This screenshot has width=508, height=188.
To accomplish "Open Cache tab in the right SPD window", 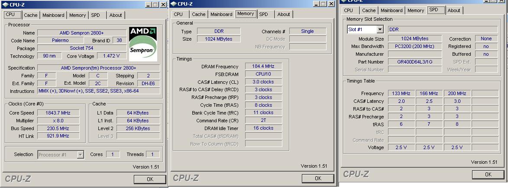I will tap(369, 10).
